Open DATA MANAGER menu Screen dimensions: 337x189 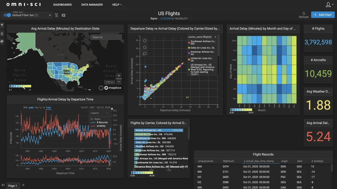click(92, 5)
